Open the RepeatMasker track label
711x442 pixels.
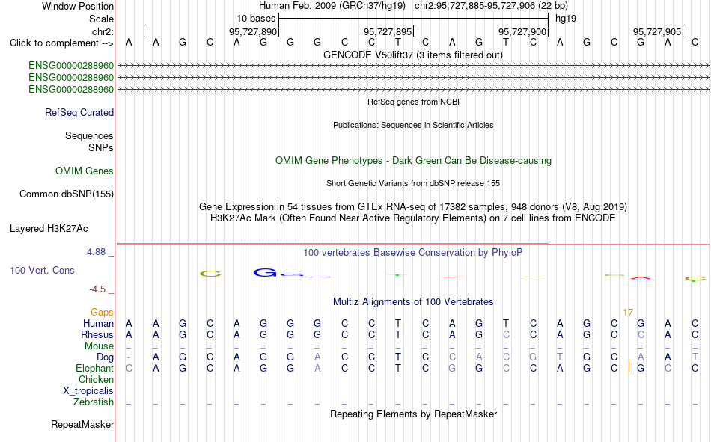[x=82, y=424]
